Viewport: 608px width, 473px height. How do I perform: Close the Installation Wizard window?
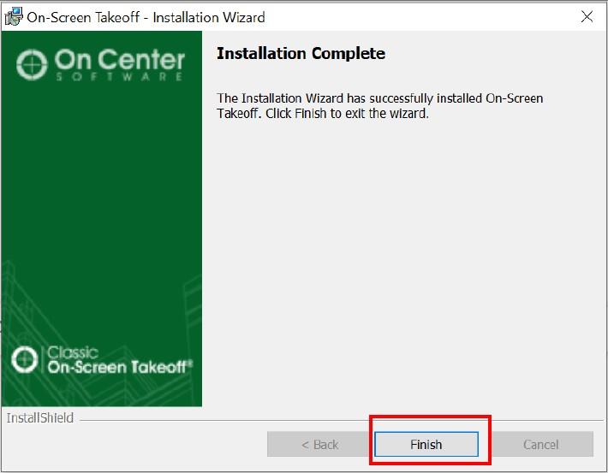587,16
